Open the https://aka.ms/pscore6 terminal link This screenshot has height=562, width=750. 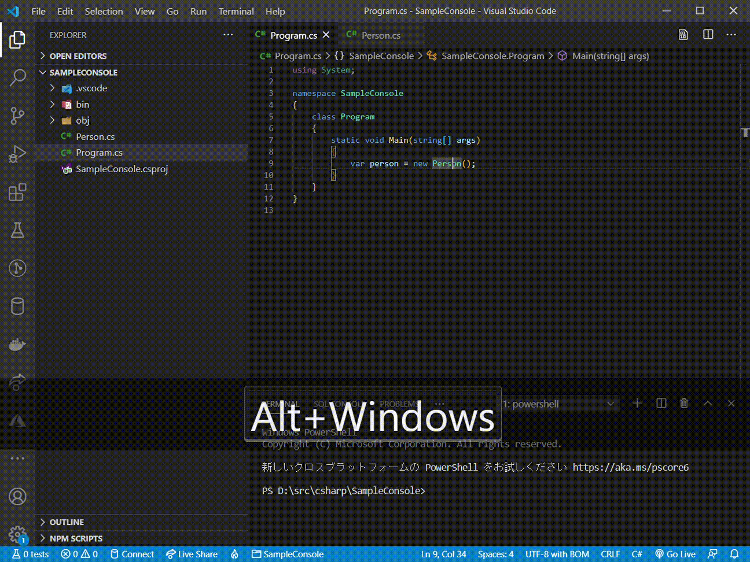click(x=631, y=467)
